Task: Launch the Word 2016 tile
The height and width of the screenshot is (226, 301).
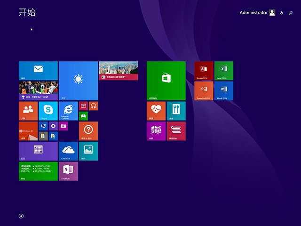Action: 224,91
